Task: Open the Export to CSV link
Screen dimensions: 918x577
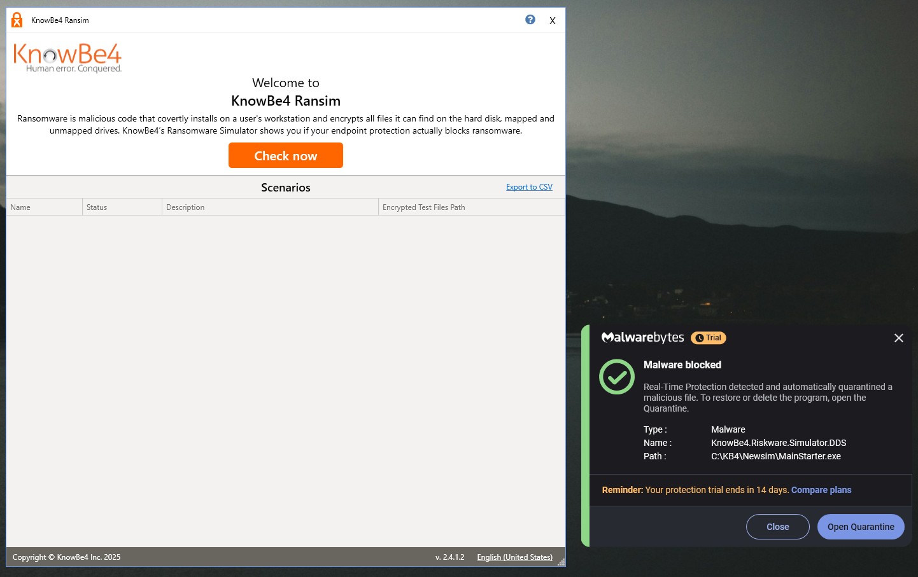Action: 529,187
